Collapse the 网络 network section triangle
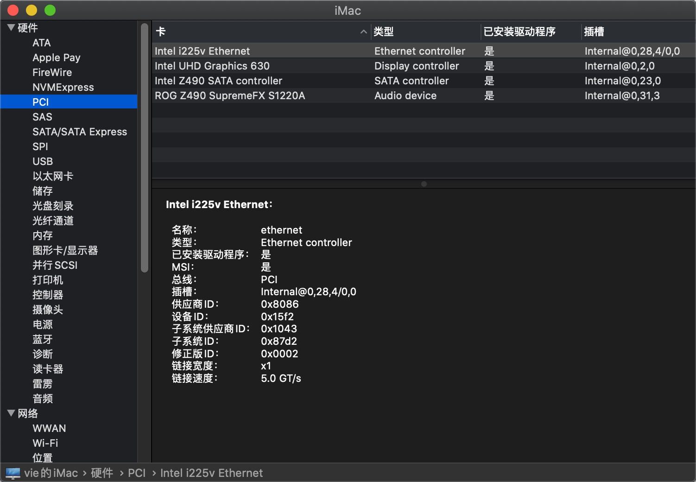Image resolution: width=696 pixels, height=482 pixels. point(11,413)
